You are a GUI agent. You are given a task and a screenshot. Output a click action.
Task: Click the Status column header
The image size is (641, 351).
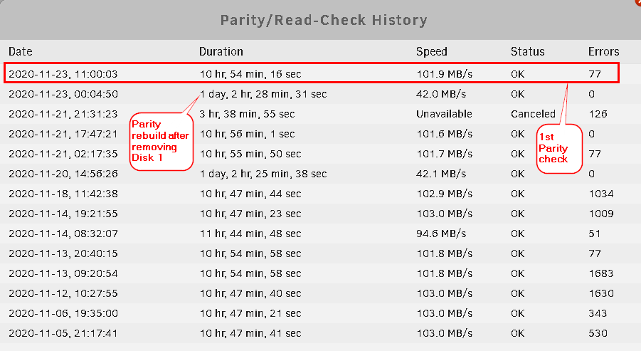click(527, 51)
